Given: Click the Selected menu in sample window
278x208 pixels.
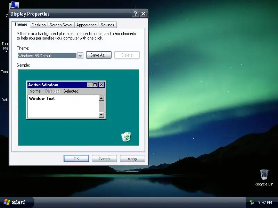Looking at the screenshot, I should [x=71, y=91].
